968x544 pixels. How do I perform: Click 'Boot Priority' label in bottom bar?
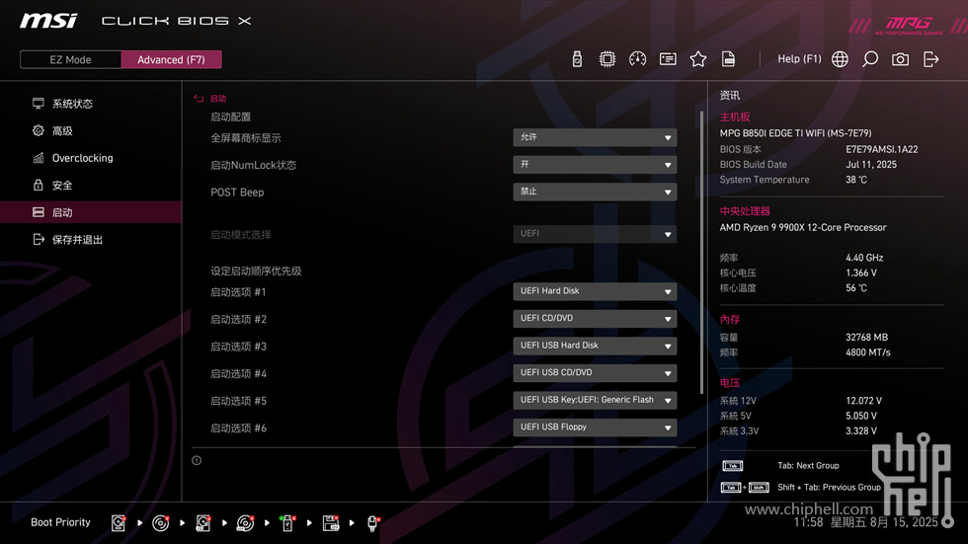(x=60, y=522)
